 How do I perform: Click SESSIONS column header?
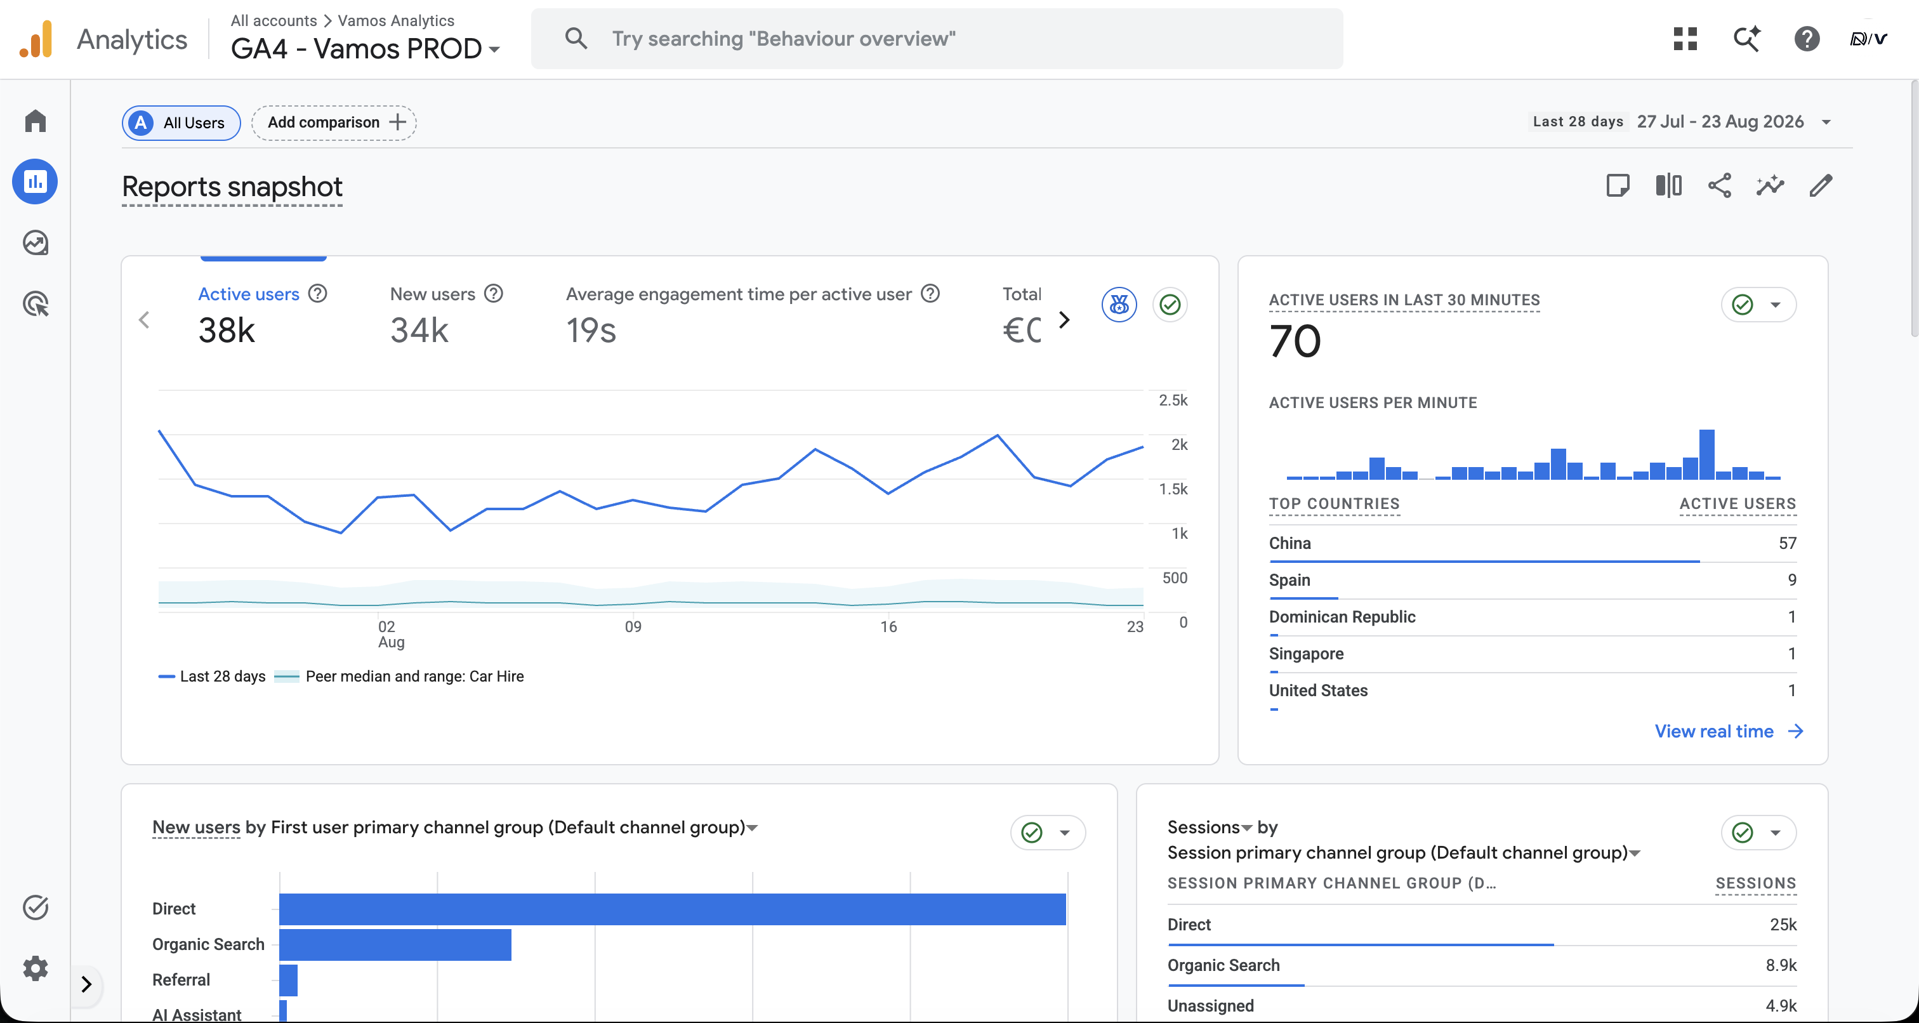(x=1755, y=883)
